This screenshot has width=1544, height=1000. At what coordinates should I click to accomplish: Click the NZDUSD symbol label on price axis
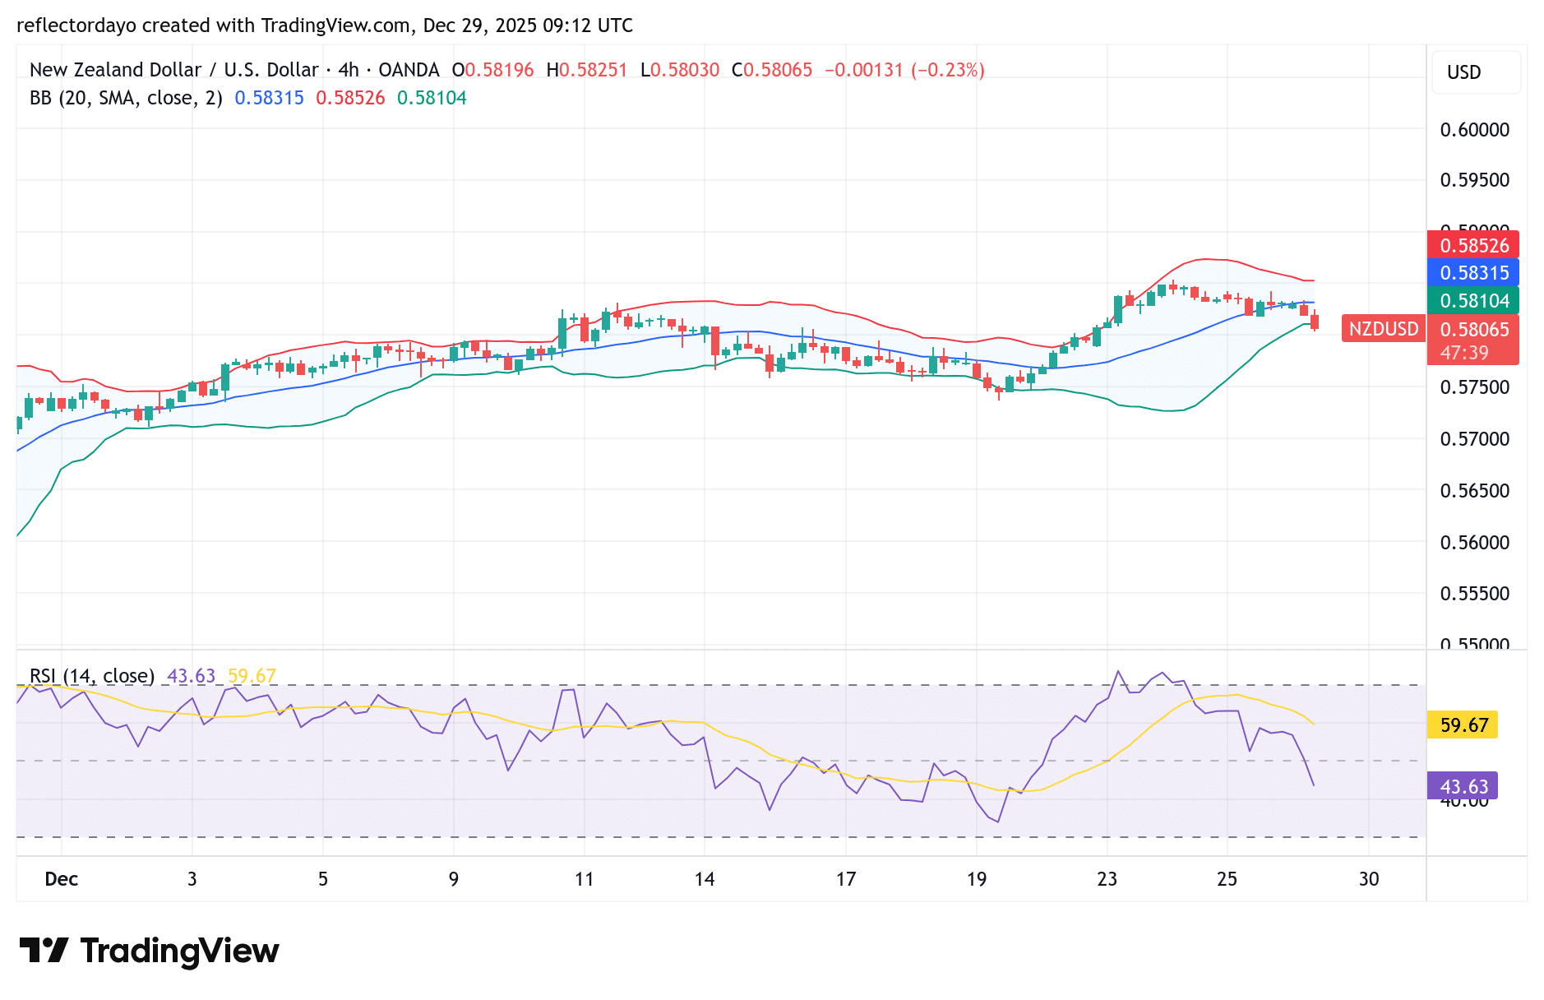tap(1383, 329)
